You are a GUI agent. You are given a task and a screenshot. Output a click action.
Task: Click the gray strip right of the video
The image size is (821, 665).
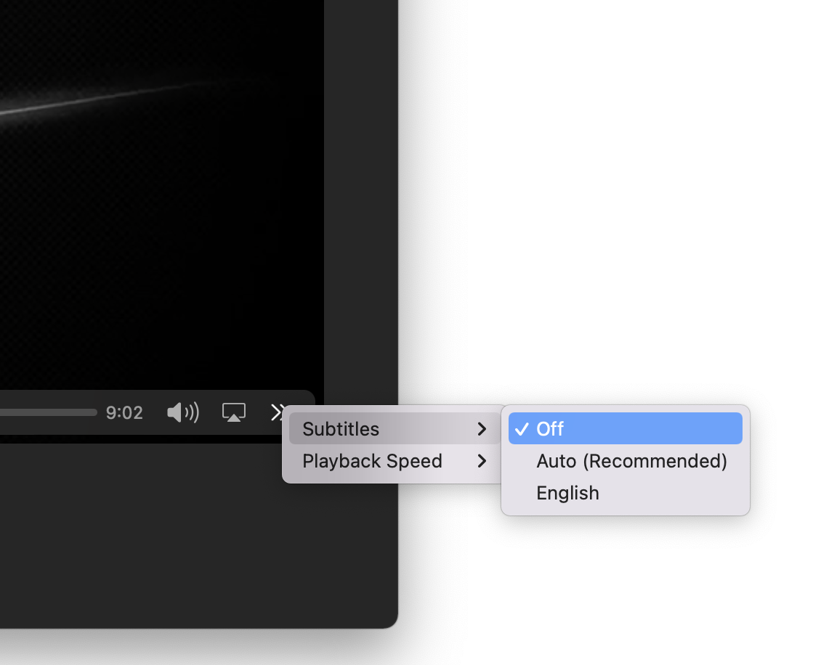360,218
